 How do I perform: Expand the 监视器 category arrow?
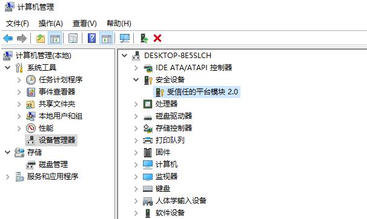(x=136, y=177)
